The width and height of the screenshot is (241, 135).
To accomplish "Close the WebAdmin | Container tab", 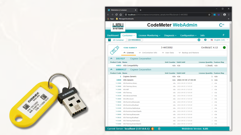I will point(135,10).
